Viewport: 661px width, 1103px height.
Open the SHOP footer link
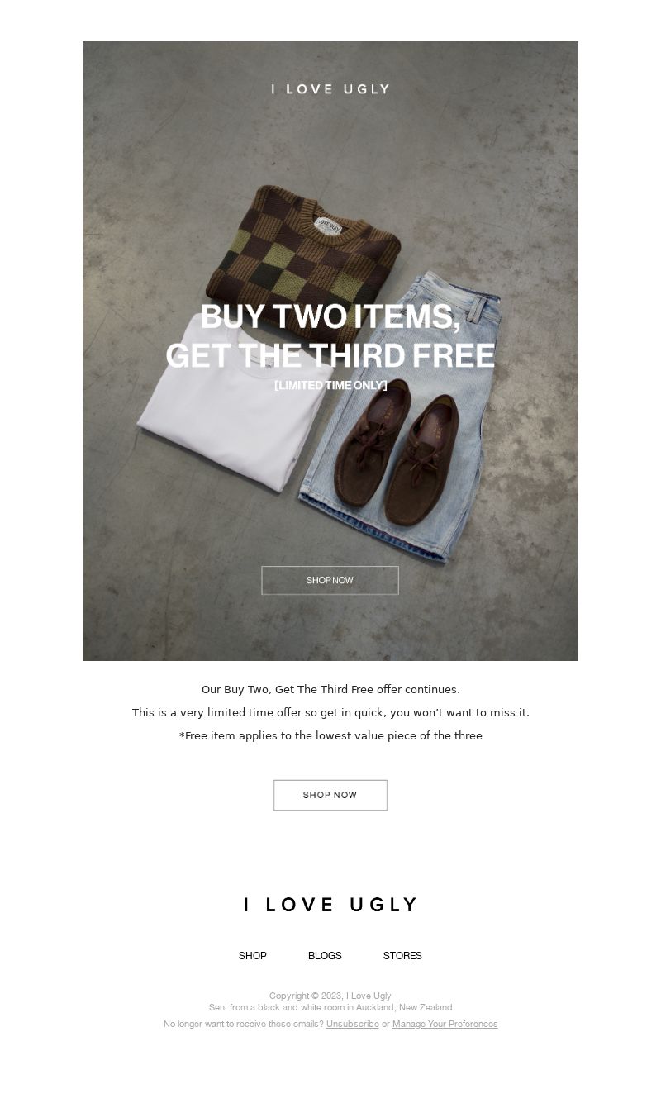(253, 956)
